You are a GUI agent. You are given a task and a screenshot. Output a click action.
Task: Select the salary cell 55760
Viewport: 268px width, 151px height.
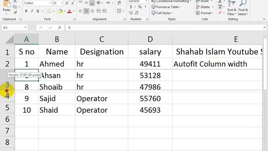tap(150, 99)
